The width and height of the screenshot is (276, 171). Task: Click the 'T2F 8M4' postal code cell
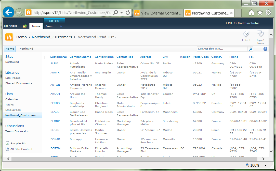point(199,148)
